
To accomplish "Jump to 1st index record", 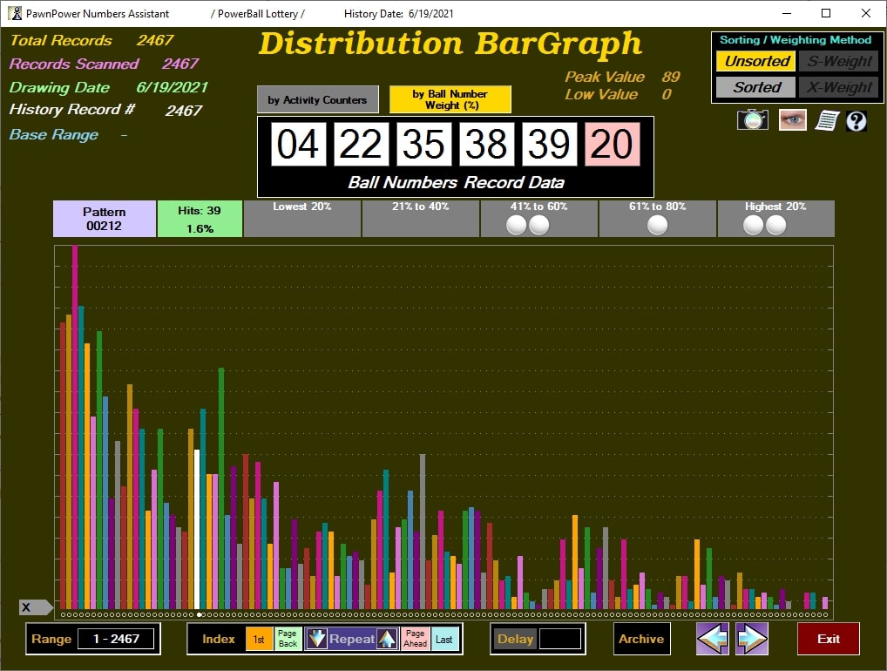I will tap(259, 639).
